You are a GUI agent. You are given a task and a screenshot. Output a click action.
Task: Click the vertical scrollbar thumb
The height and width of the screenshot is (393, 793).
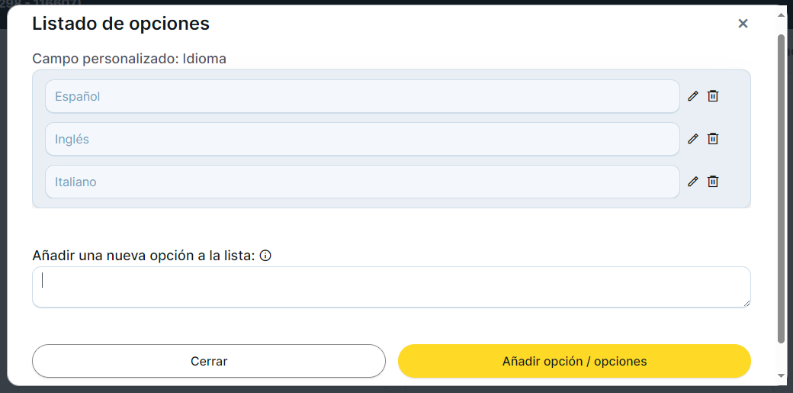coord(781,187)
